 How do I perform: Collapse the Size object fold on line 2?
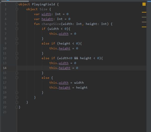[17, 9]
